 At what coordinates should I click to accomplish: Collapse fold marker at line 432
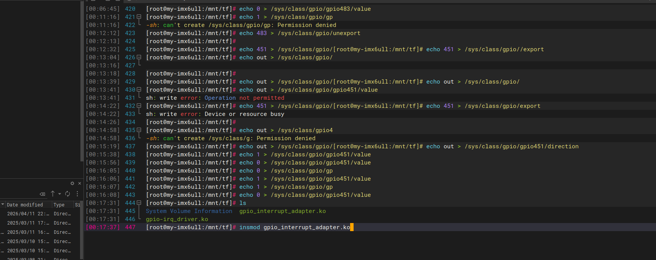coord(139,106)
